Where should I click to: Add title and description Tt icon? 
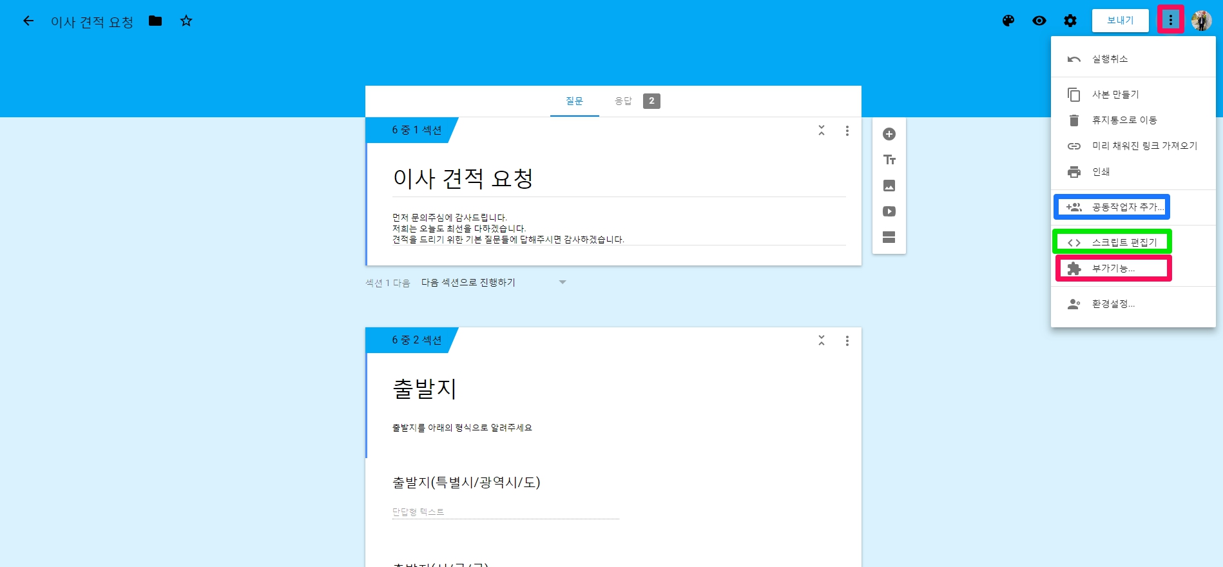[889, 160]
